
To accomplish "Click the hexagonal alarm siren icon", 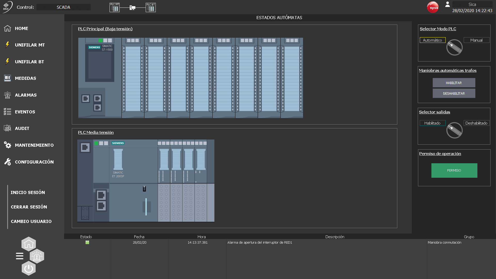I will (37, 256).
